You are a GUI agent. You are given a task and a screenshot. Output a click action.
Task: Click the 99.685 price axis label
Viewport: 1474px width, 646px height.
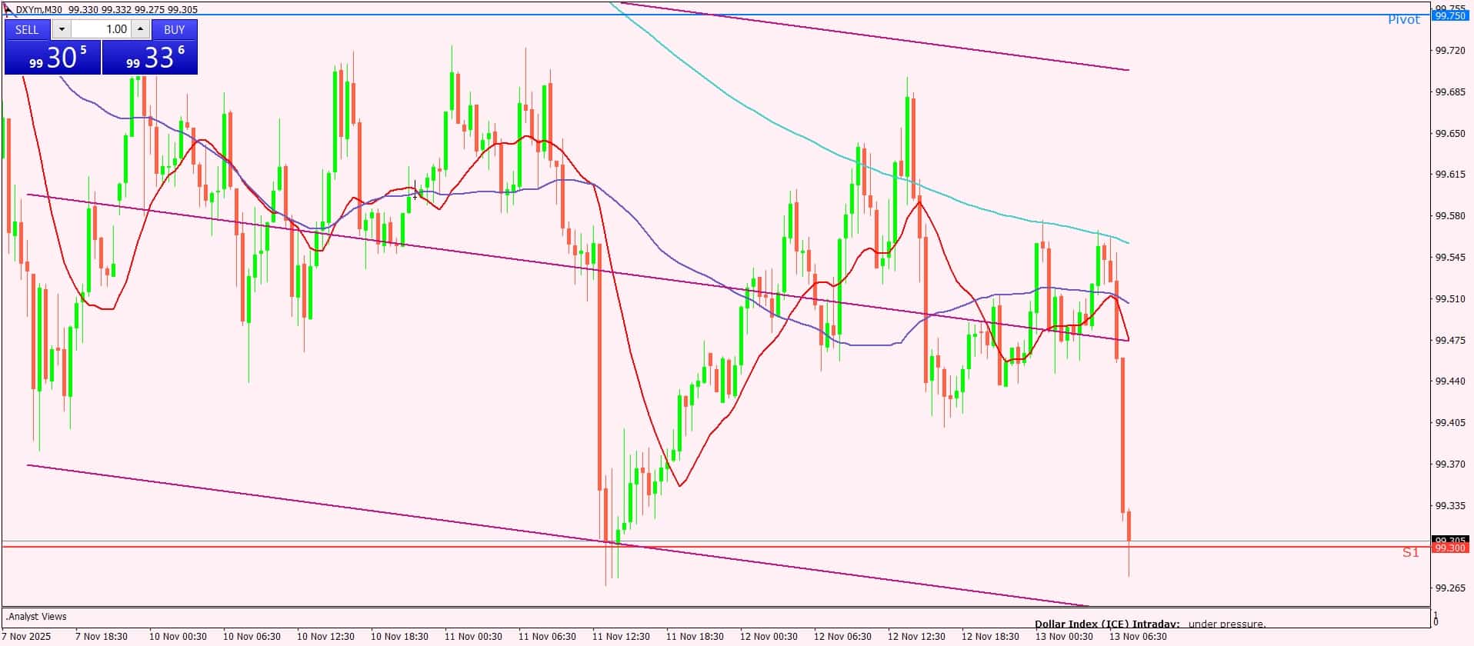1450,92
